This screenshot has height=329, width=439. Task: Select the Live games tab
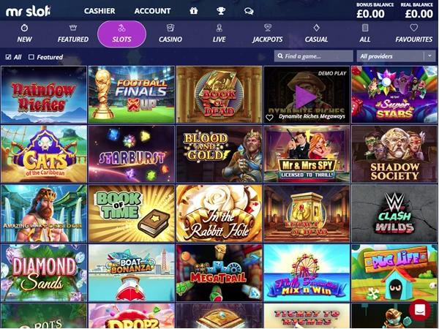coord(219,34)
